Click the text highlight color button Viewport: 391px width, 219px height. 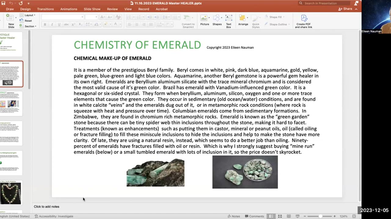[106, 24]
